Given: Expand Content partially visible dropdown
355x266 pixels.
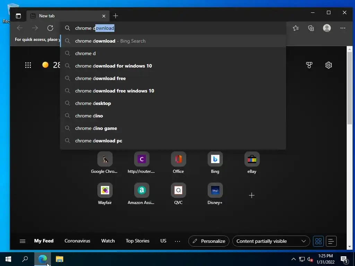Looking at the screenshot, I should tap(271, 241).
